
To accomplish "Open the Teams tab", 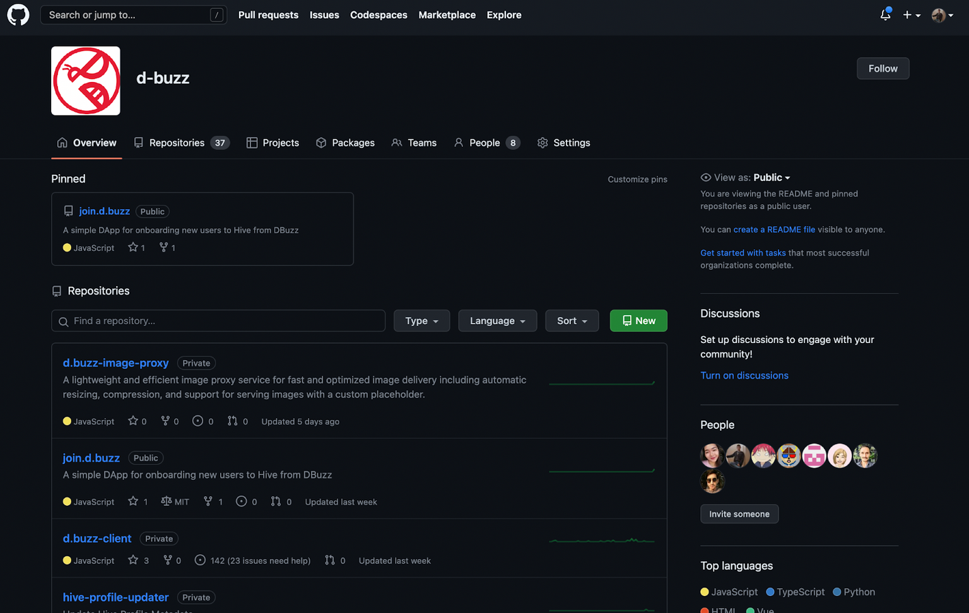I will [414, 143].
